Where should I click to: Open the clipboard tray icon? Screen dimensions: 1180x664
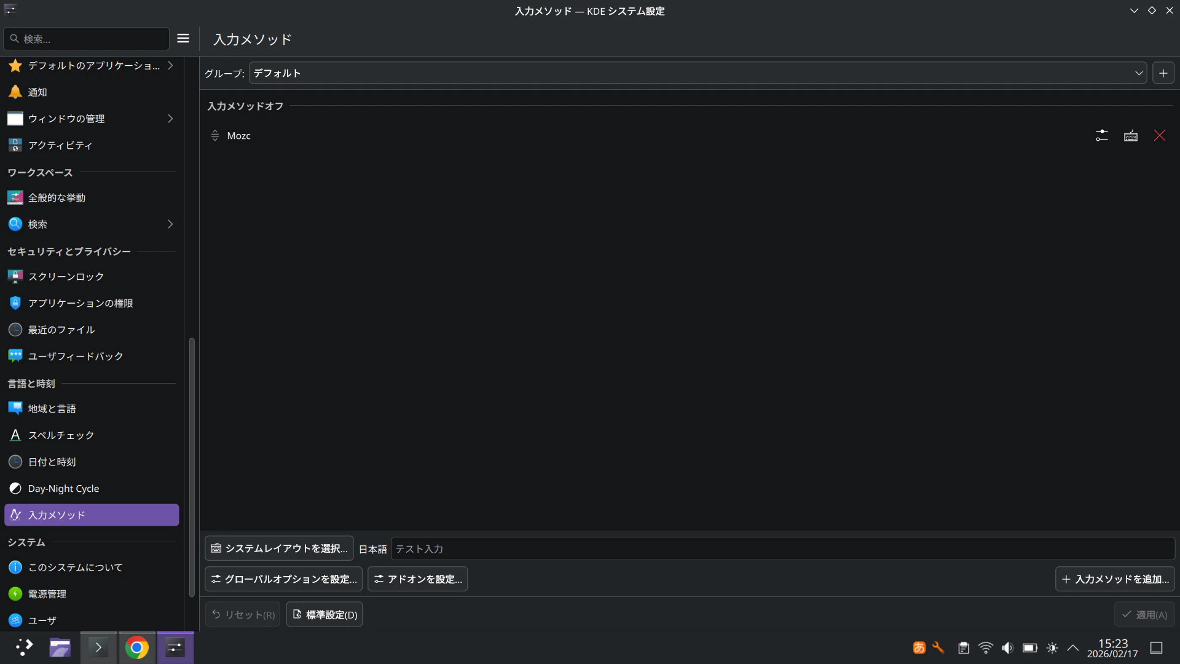pos(964,648)
